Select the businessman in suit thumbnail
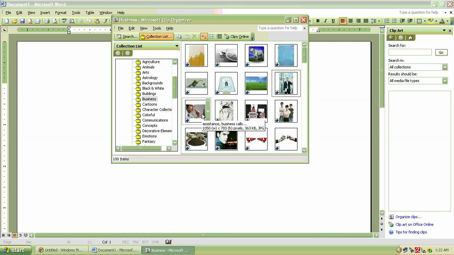 [286, 83]
